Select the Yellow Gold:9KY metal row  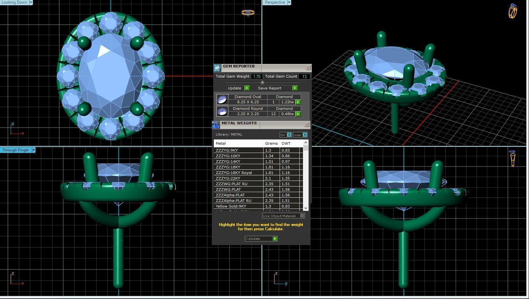pos(258,206)
